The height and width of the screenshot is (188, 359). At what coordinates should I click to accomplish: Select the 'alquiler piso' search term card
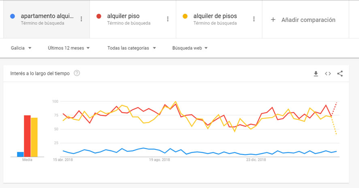pyautogui.click(x=133, y=19)
